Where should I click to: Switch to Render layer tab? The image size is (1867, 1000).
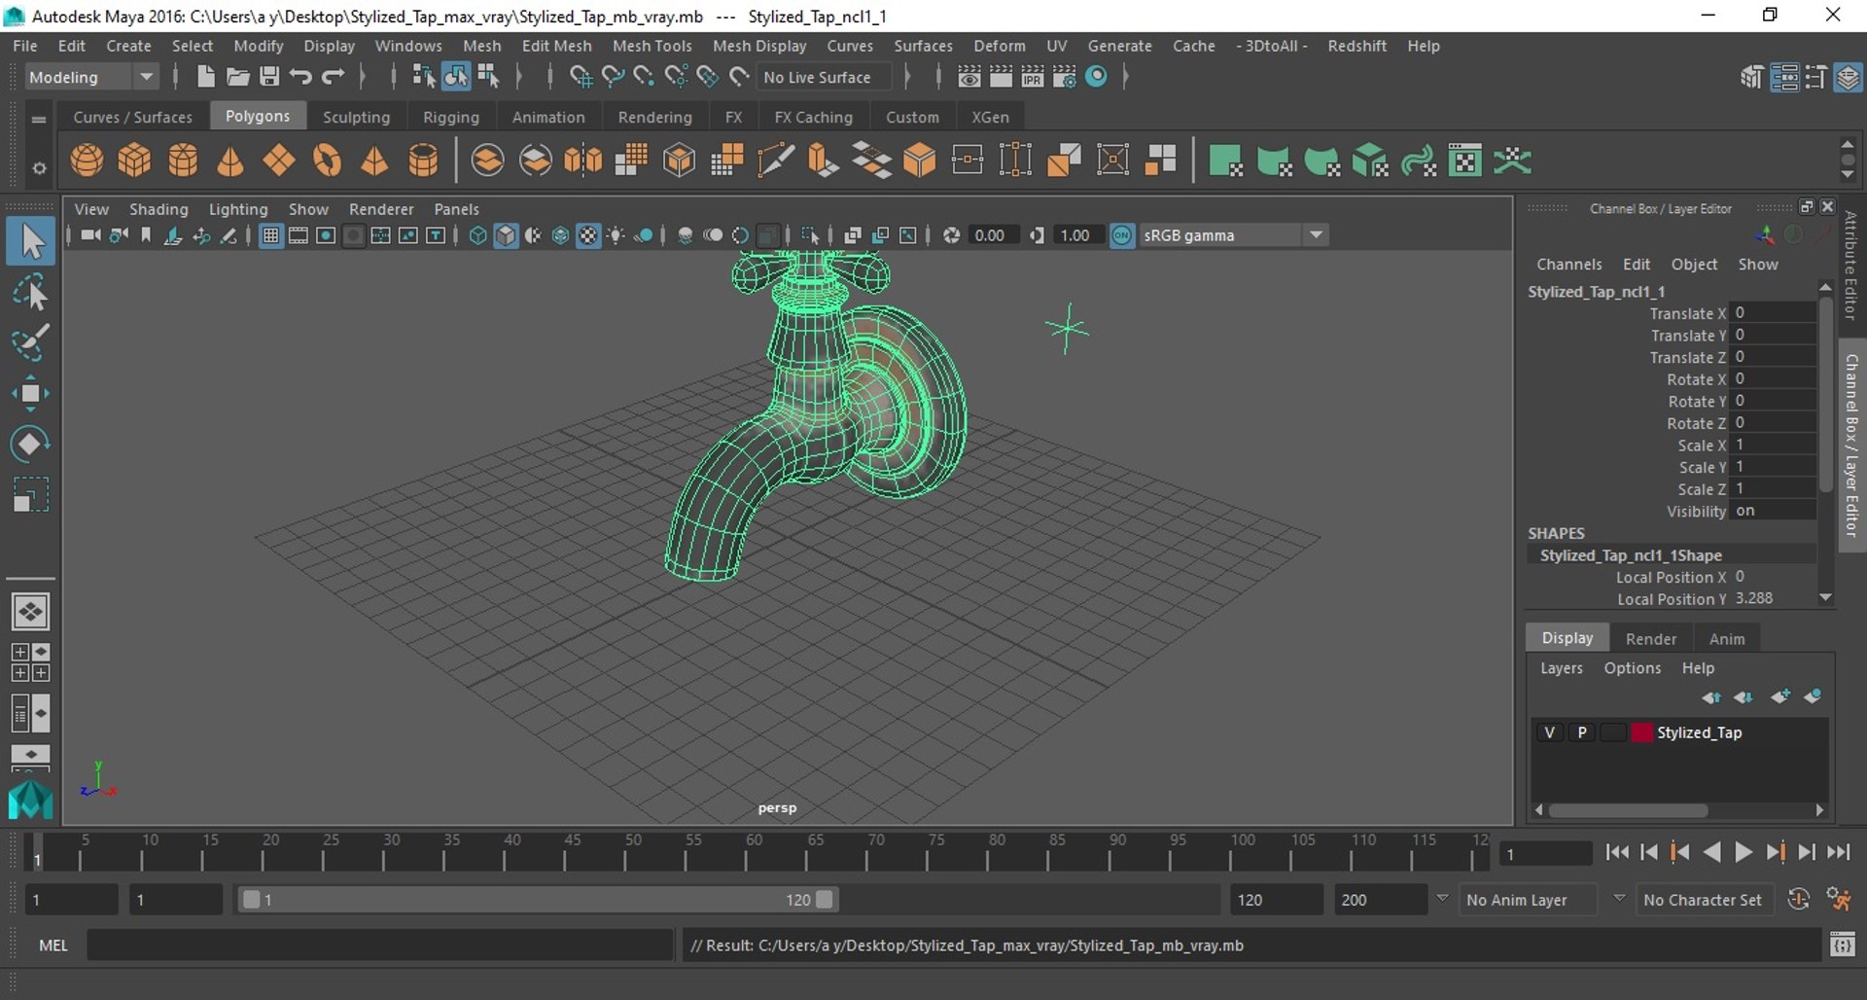point(1651,639)
